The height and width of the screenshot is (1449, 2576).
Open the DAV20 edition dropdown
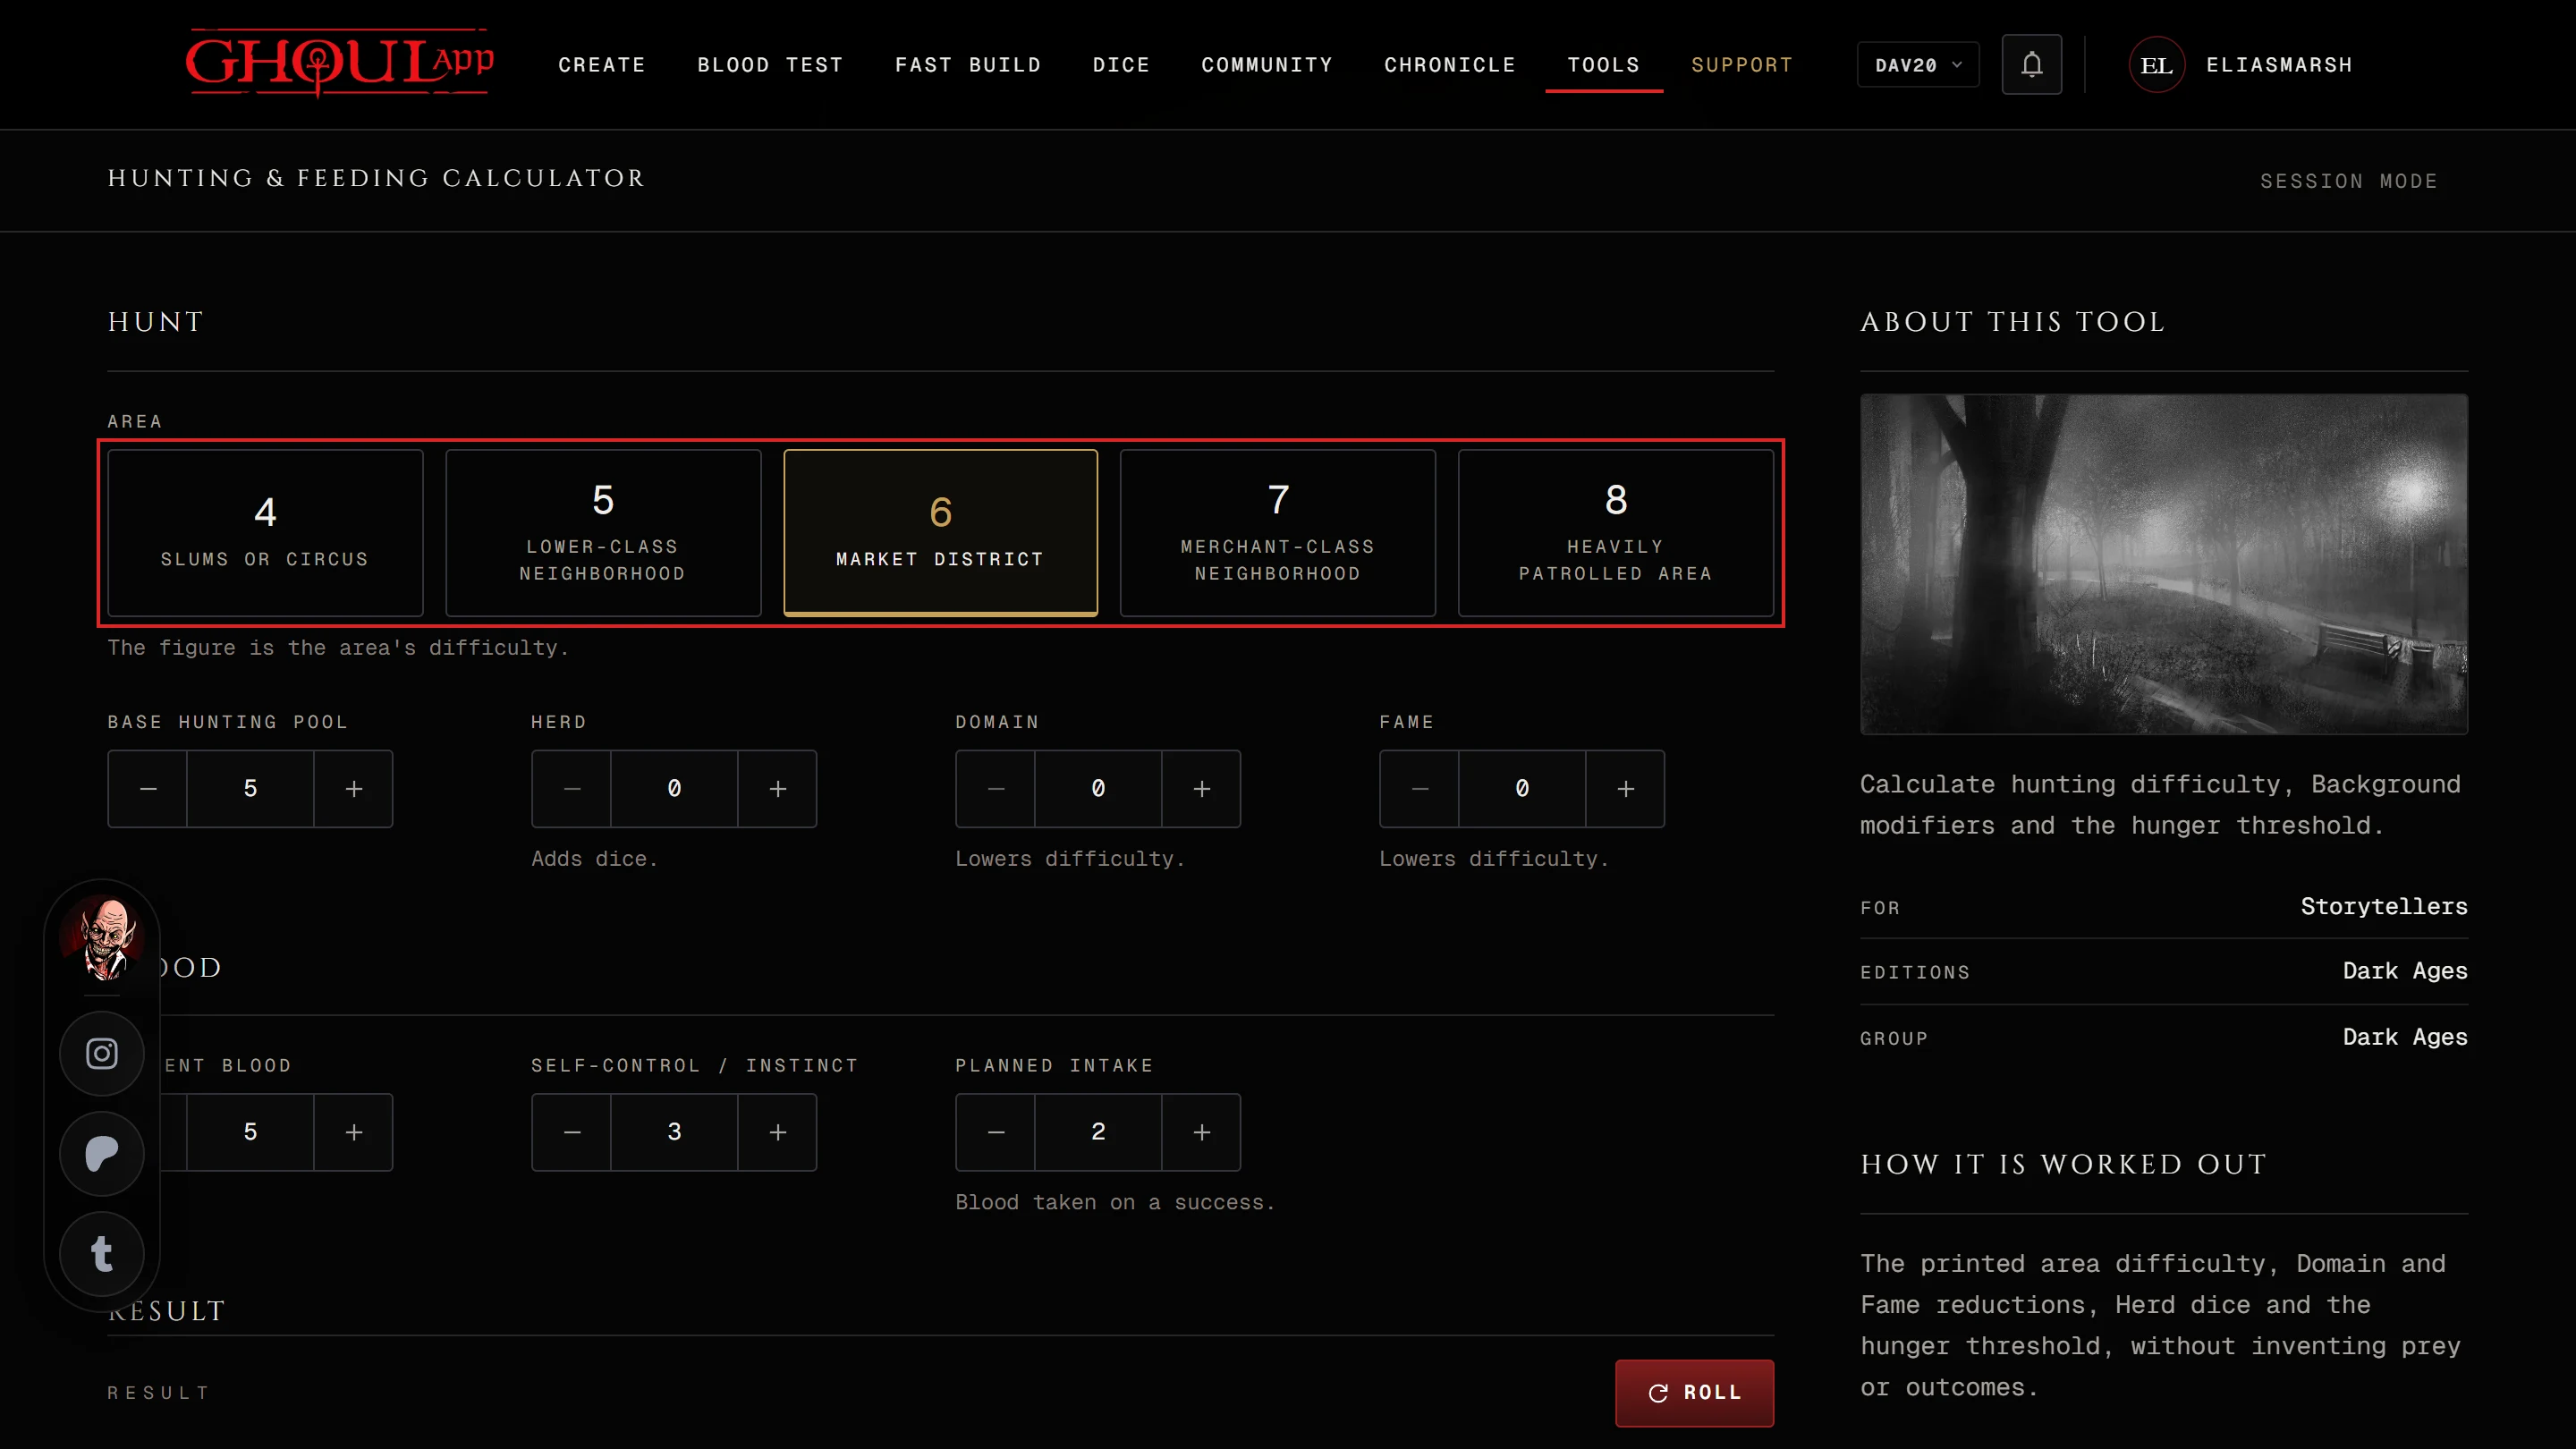(x=1918, y=65)
